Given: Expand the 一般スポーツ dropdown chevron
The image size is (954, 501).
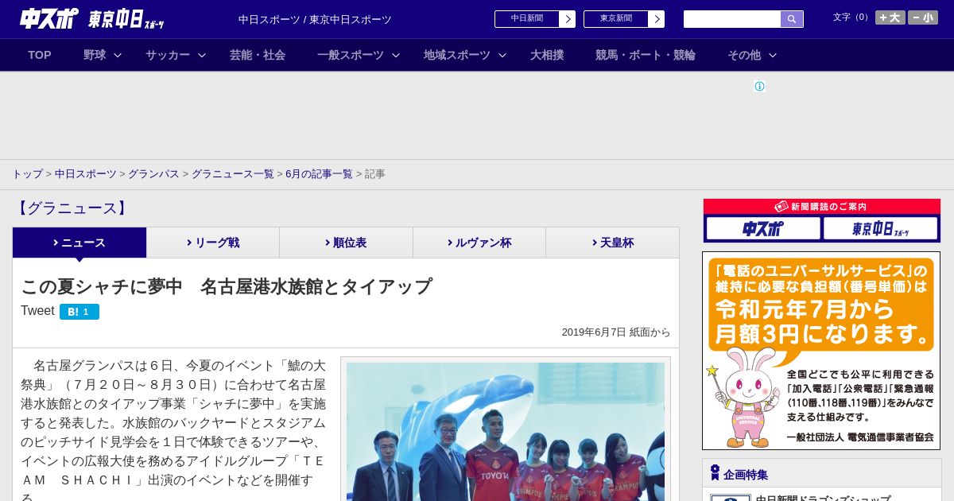Looking at the screenshot, I should (396, 55).
